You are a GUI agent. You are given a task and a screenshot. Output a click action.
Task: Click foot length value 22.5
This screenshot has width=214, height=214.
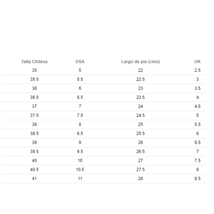click(140, 79)
